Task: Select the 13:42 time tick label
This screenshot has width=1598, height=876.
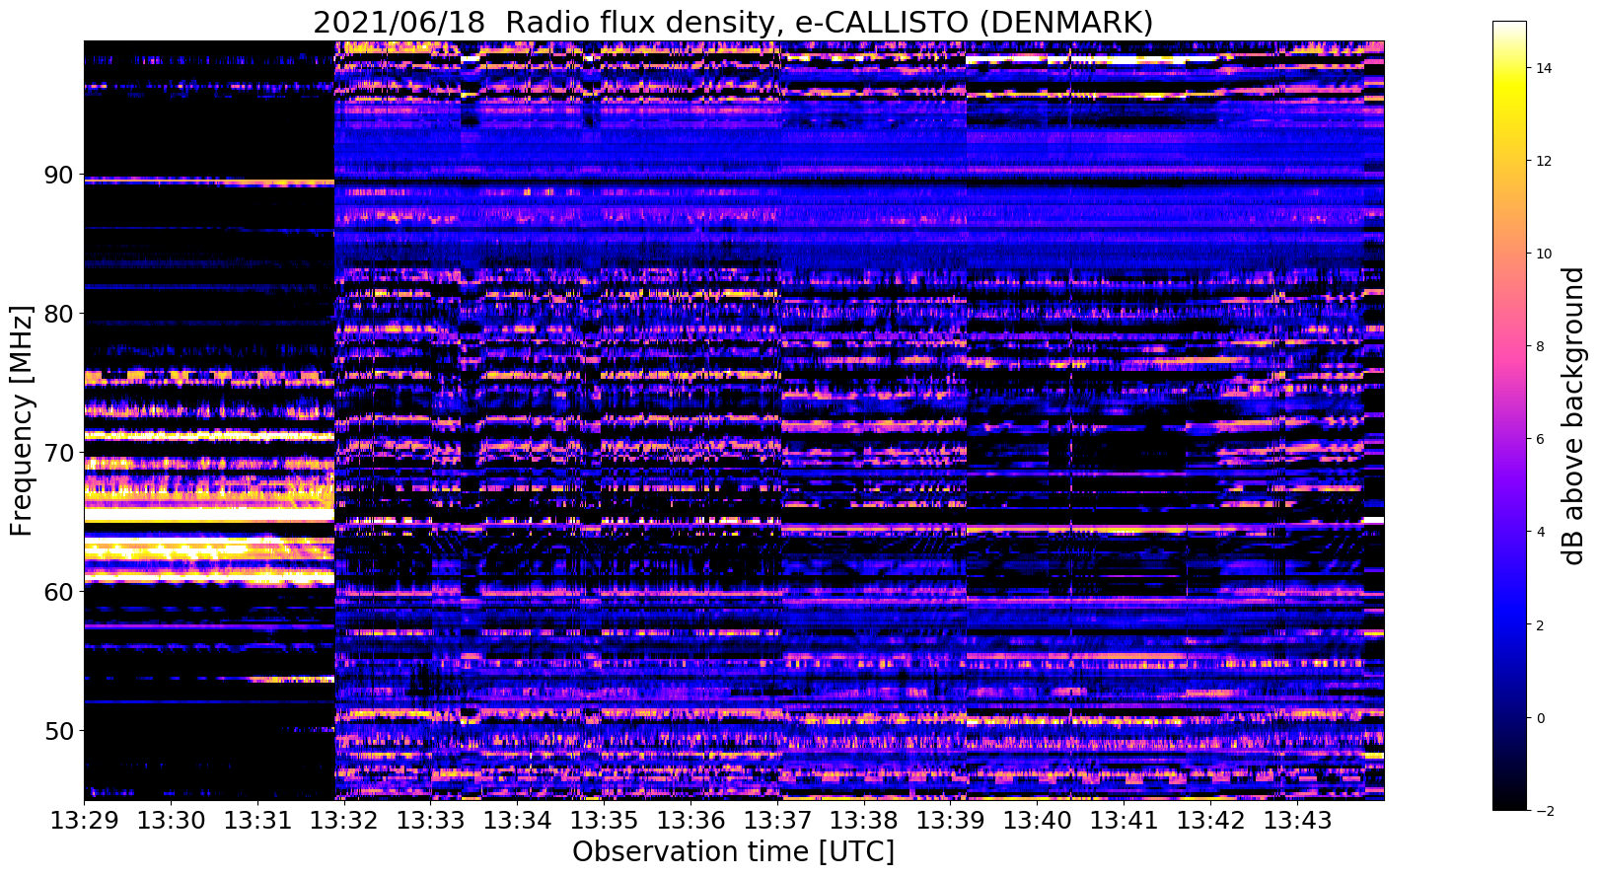Action: pos(1211,821)
